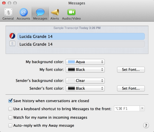This screenshot has height=132, width=154.
Task: Open the Accounts @ icon
Action: click(x=23, y=12)
